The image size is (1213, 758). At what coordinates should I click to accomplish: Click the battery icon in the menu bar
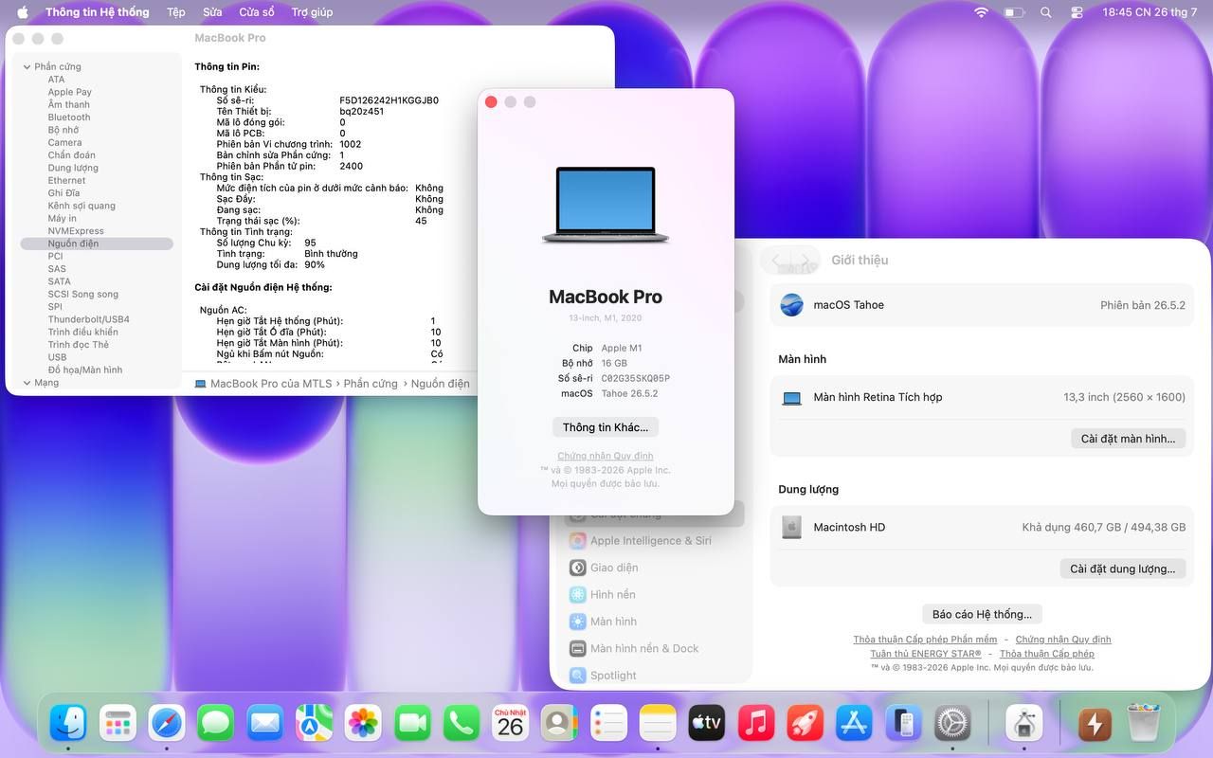click(x=1014, y=12)
